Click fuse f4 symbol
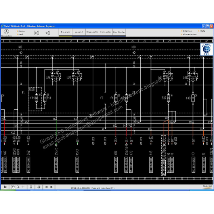214x214 pixels. pyautogui.click(x=116, y=98)
